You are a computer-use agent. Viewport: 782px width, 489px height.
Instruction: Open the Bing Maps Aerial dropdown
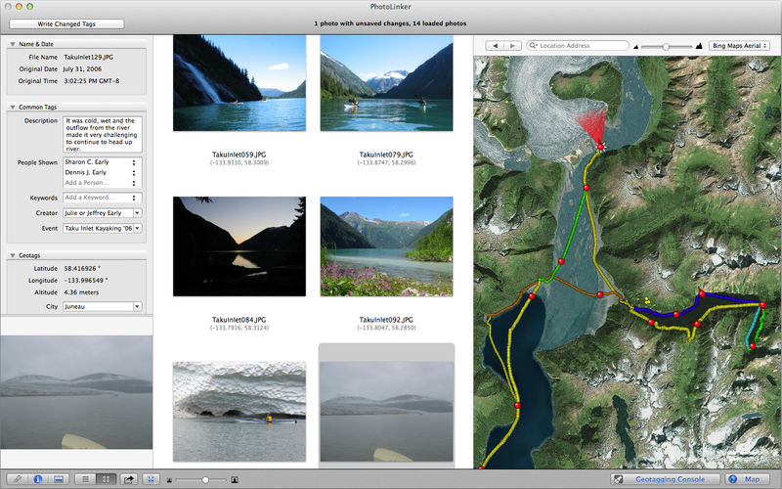[x=739, y=45]
